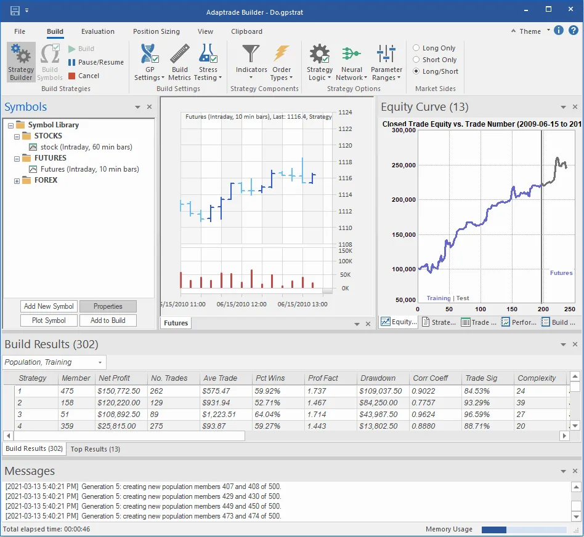584x537 pixels.
Task: Open Equity Curve panel options arrow
Action: click(x=563, y=107)
